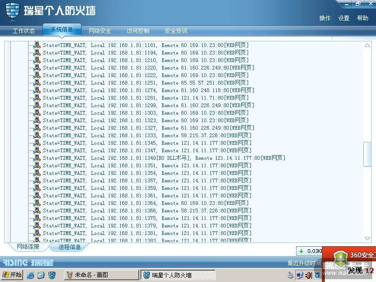Viewport: 376px width, 282px height.
Task: Click connection icon for local port 1354 row
Action: [37, 173]
